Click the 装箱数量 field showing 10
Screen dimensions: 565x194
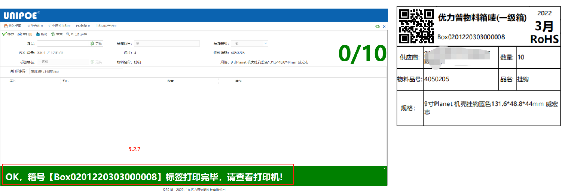tap(167, 44)
